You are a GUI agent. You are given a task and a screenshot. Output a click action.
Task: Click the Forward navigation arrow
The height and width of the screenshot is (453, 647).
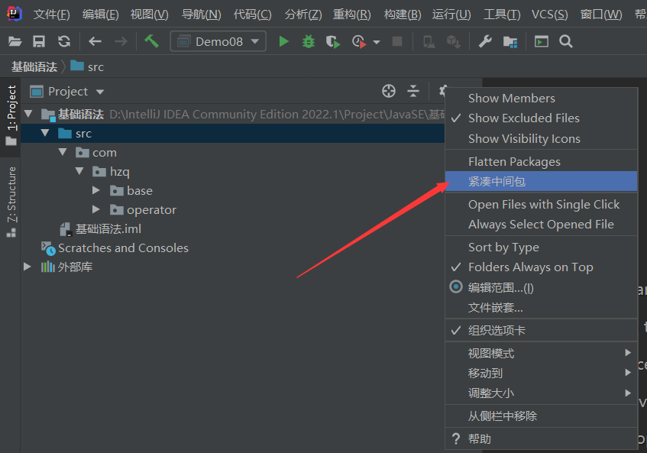[121, 42]
